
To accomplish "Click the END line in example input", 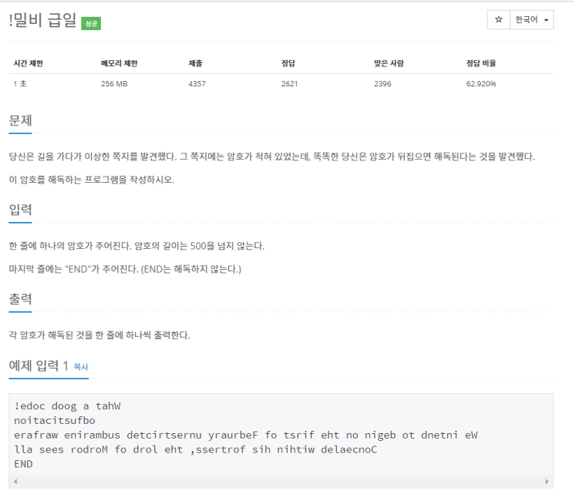I will pyautogui.click(x=23, y=464).
